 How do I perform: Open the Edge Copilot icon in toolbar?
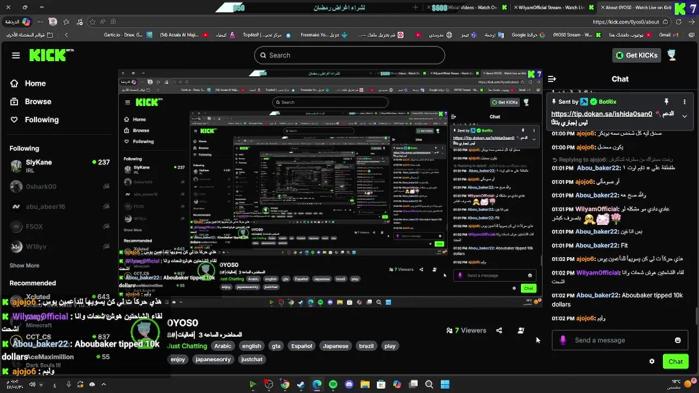[26, 22]
